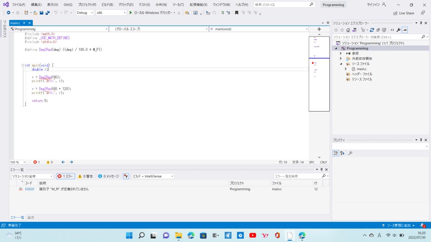Open Properties wrench icon in Solution Explorer
The height and width of the screenshot is (242, 431).
tap(398, 30)
